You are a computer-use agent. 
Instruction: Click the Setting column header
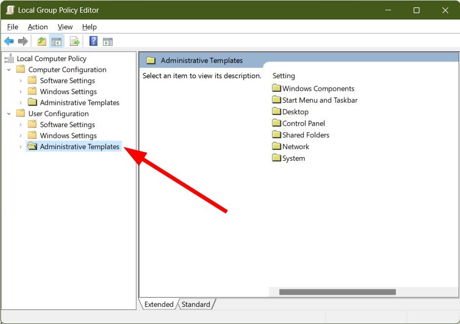(x=284, y=76)
